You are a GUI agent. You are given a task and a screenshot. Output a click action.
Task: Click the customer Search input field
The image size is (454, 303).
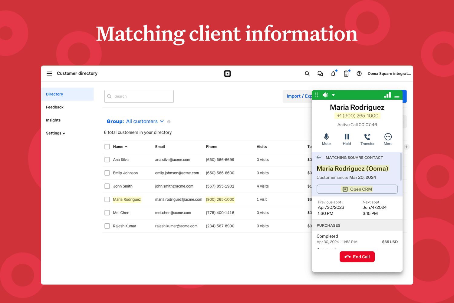139,96
